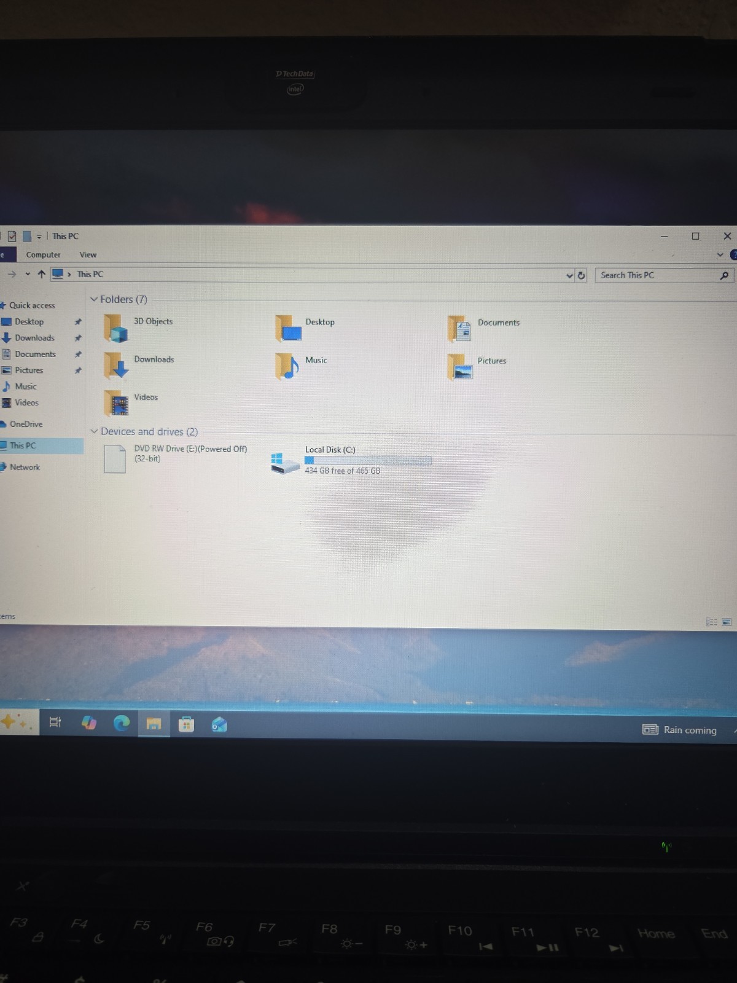
Task: Click the pin icon next to sidebar Desktop
Action: 78,322
